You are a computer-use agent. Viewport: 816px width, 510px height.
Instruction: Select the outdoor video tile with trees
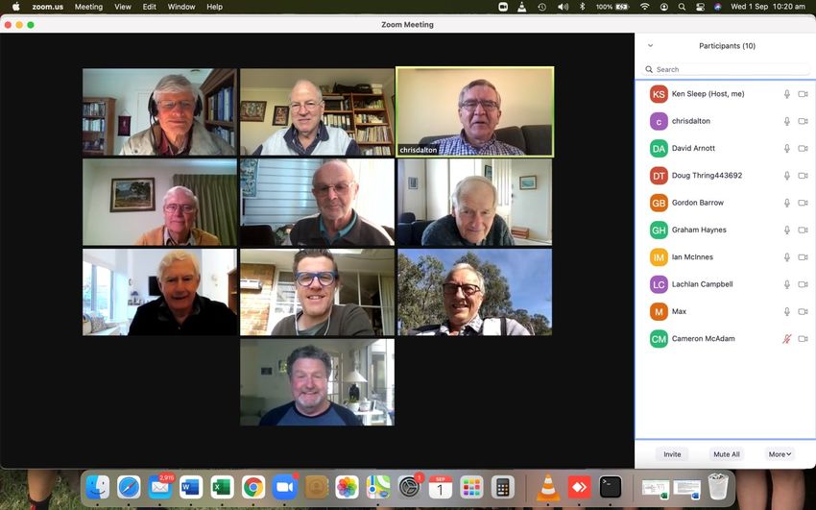(x=474, y=292)
